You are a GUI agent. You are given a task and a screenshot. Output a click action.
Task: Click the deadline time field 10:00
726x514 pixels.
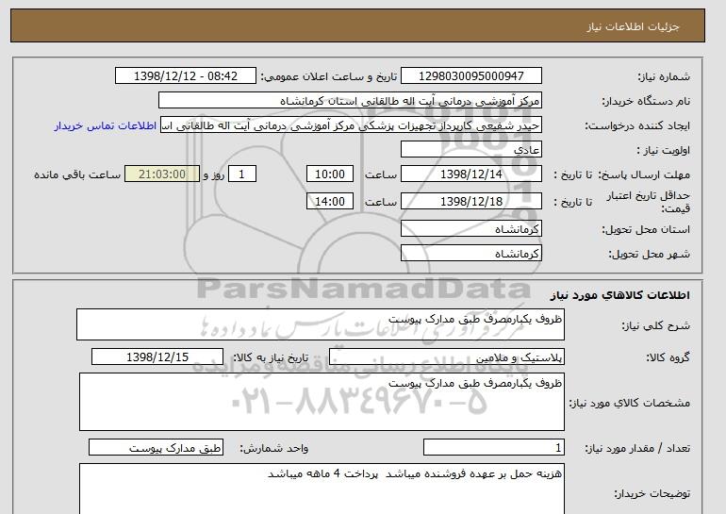[x=330, y=174]
